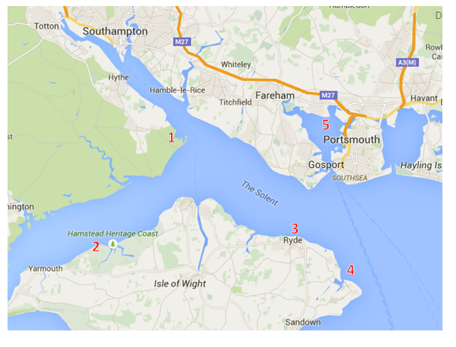Click the Hamble-le-Rice label
The image size is (456, 347).
tap(177, 90)
